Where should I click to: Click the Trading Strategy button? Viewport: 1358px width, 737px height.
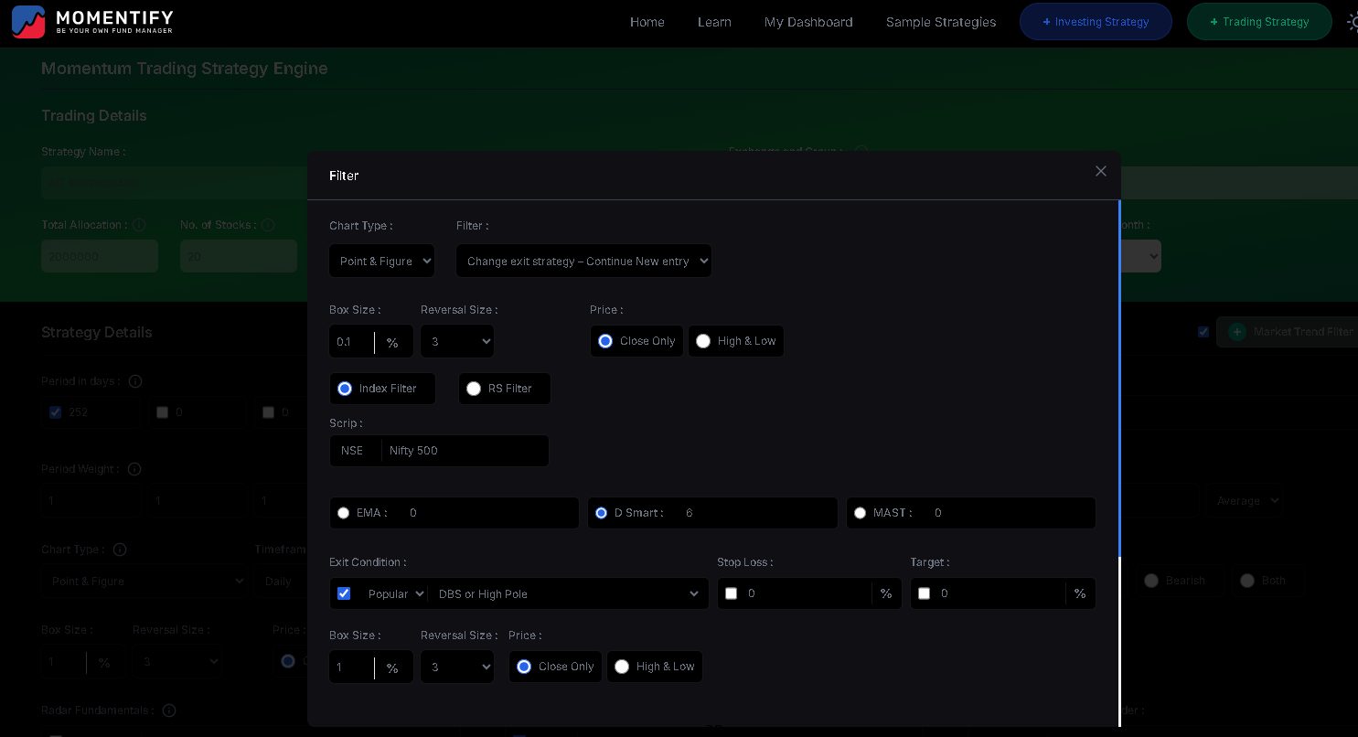click(1259, 22)
